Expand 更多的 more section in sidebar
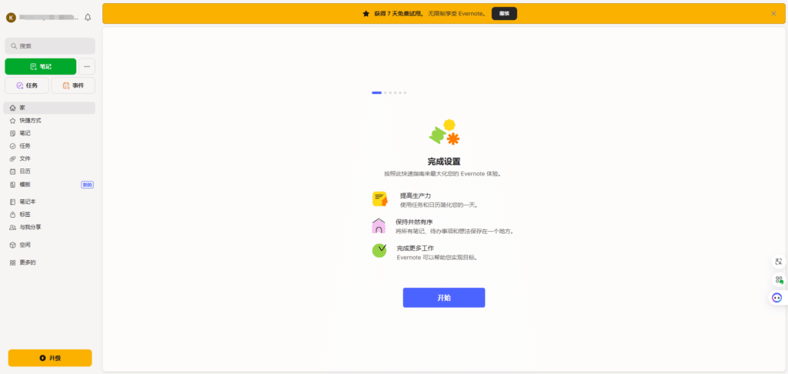Screen dimensions: 788x374 (x=28, y=262)
